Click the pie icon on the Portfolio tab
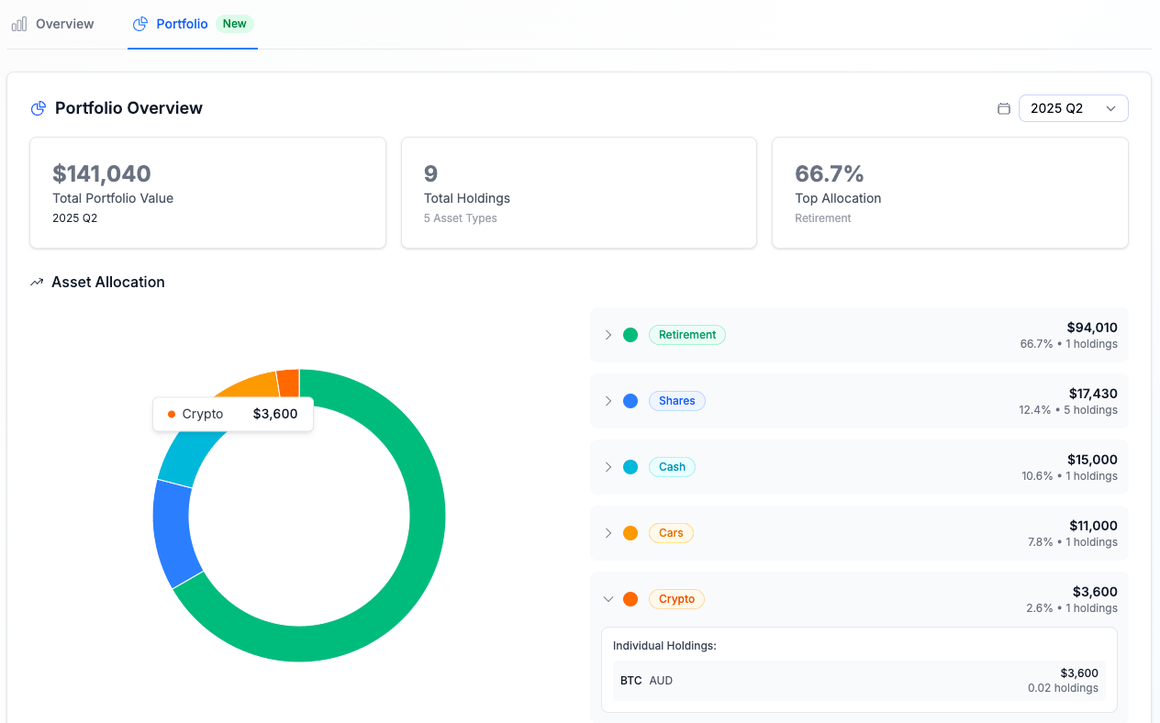The image size is (1160, 723). click(140, 24)
